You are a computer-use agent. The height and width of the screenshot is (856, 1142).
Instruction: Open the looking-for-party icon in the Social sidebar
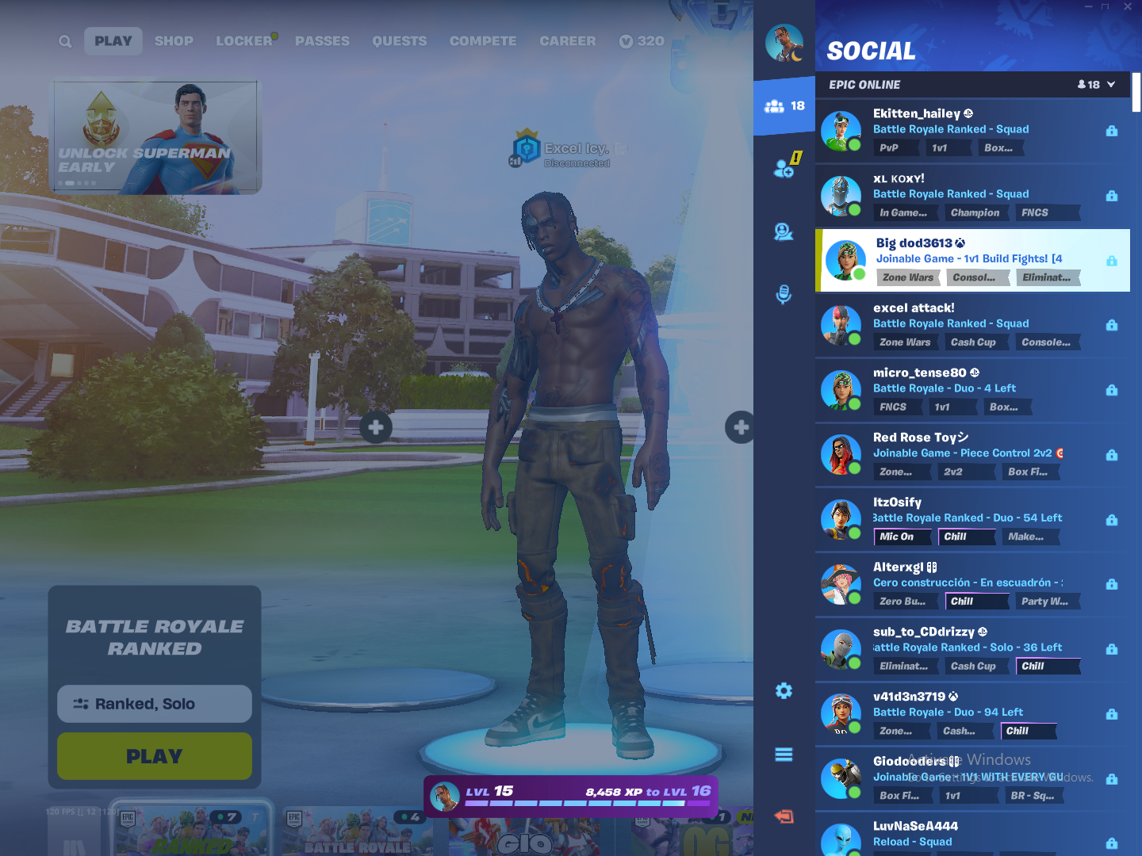click(x=784, y=231)
